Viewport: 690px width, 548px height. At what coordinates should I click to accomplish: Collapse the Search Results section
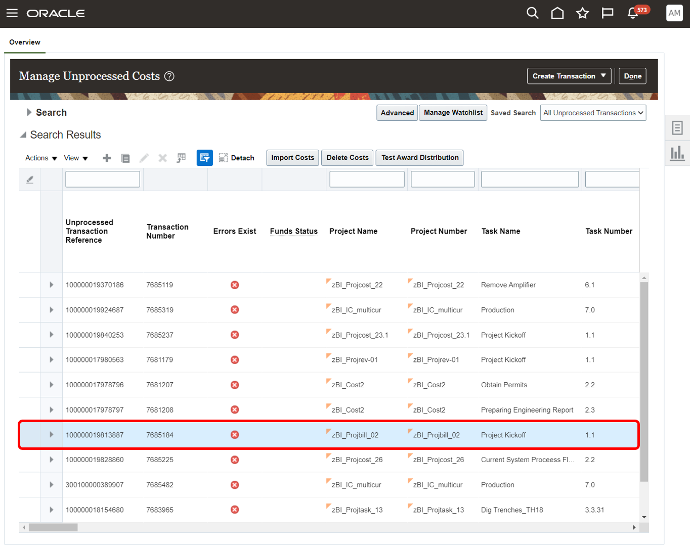pos(23,135)
